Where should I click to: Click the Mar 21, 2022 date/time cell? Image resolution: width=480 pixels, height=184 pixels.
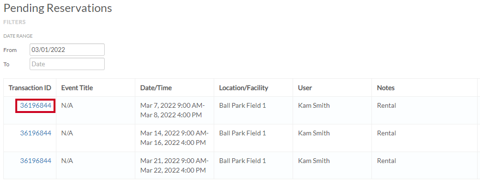click(x=174, y=165)
